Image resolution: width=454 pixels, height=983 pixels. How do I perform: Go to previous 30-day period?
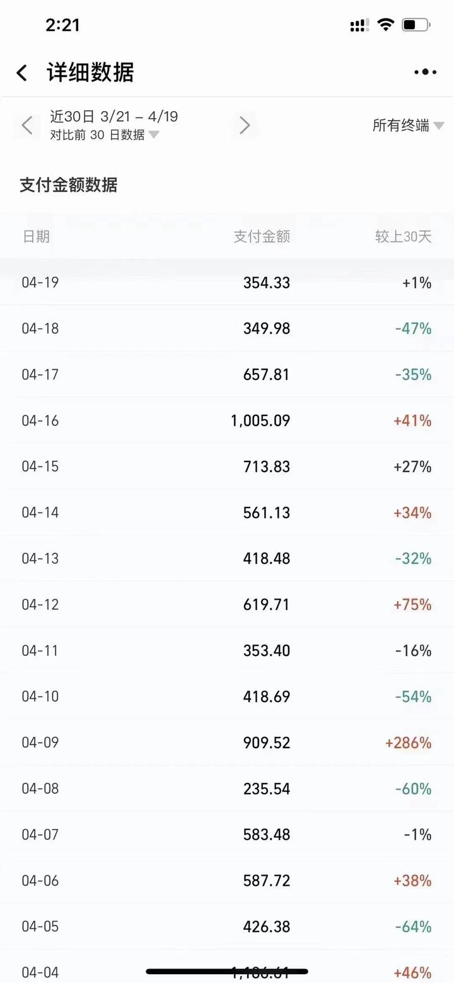click(26, 125)
